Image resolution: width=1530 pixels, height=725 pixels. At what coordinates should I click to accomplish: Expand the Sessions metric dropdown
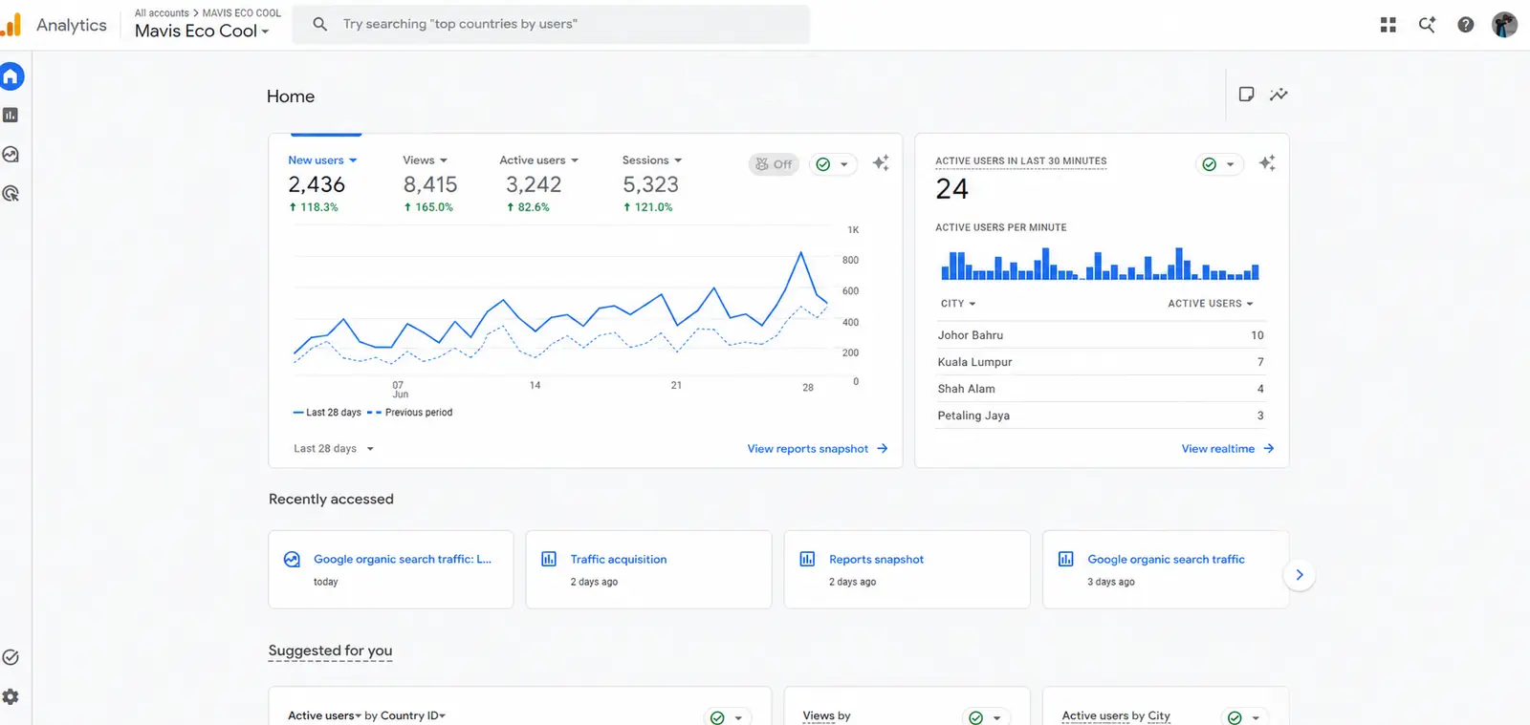[652, 160]
